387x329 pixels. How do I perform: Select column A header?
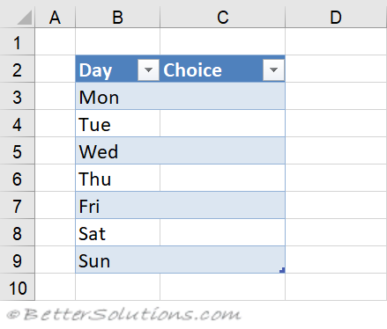coord(55,18)
